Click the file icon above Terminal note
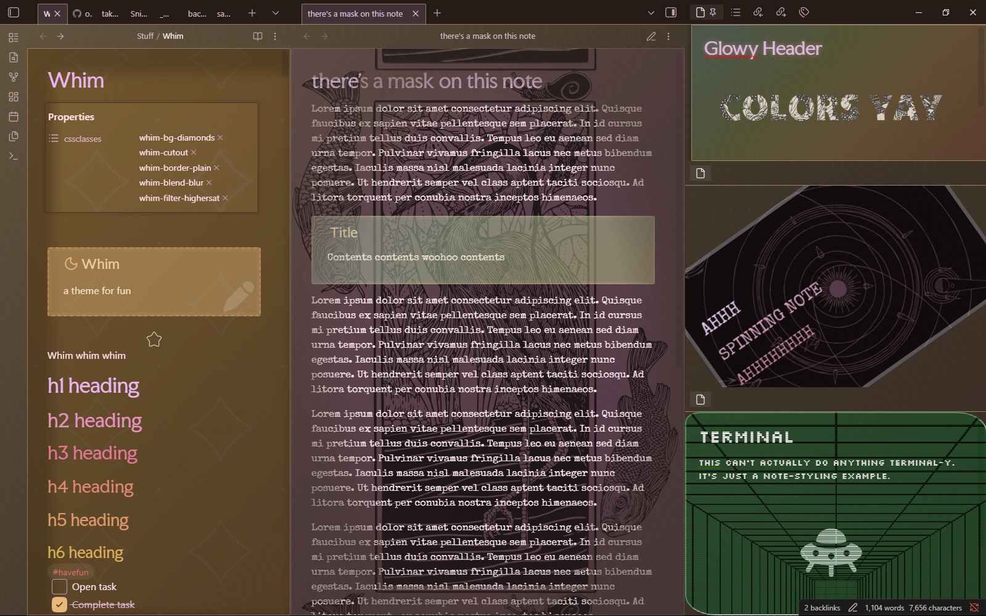 700,400
